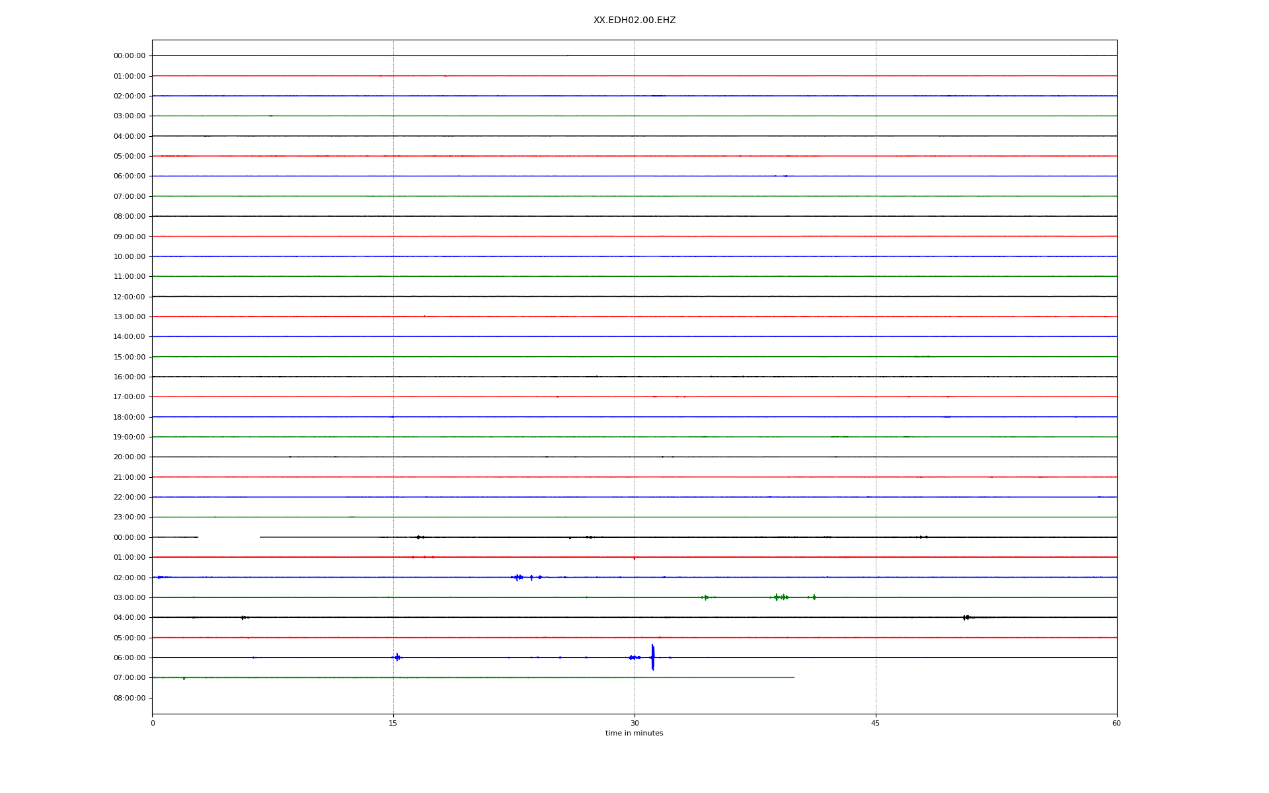Click the 09:00:00 row time label
1269x793 pixels.
(x=129, y=237)
